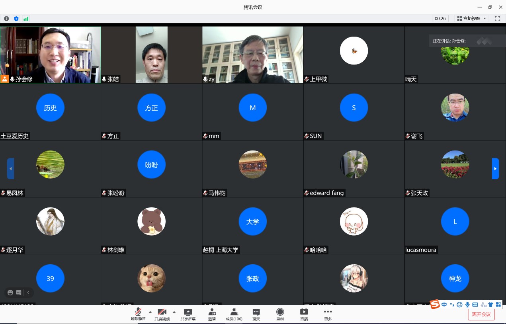Check the green network signal icon
This screenshot has height=324, width=506.
coord(26,19)
